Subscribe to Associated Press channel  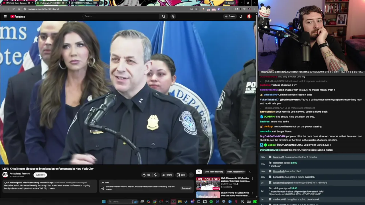tap(40, 175)
